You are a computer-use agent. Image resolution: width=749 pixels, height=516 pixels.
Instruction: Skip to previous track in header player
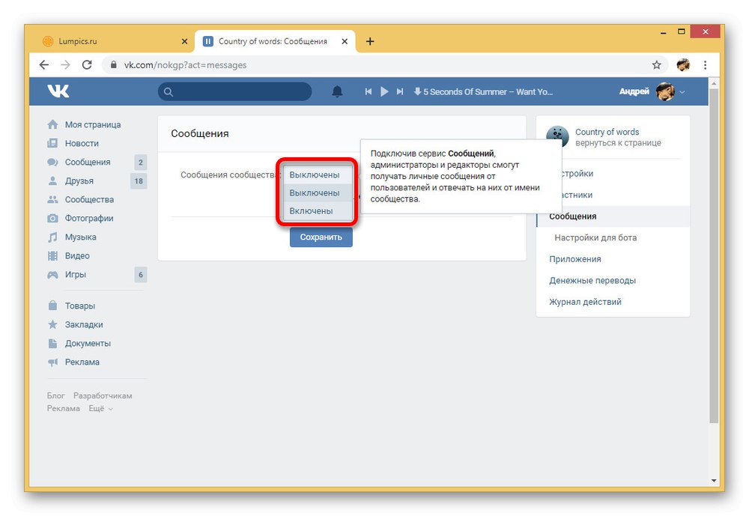(369, 91)
